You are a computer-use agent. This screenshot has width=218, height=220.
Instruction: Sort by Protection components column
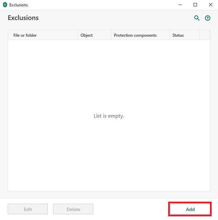click(140, 35)
